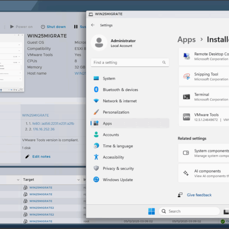Screen dimensions: 229x229
Task: Click the Memory value "32 GB"
Action: click(x=80, y=67)
